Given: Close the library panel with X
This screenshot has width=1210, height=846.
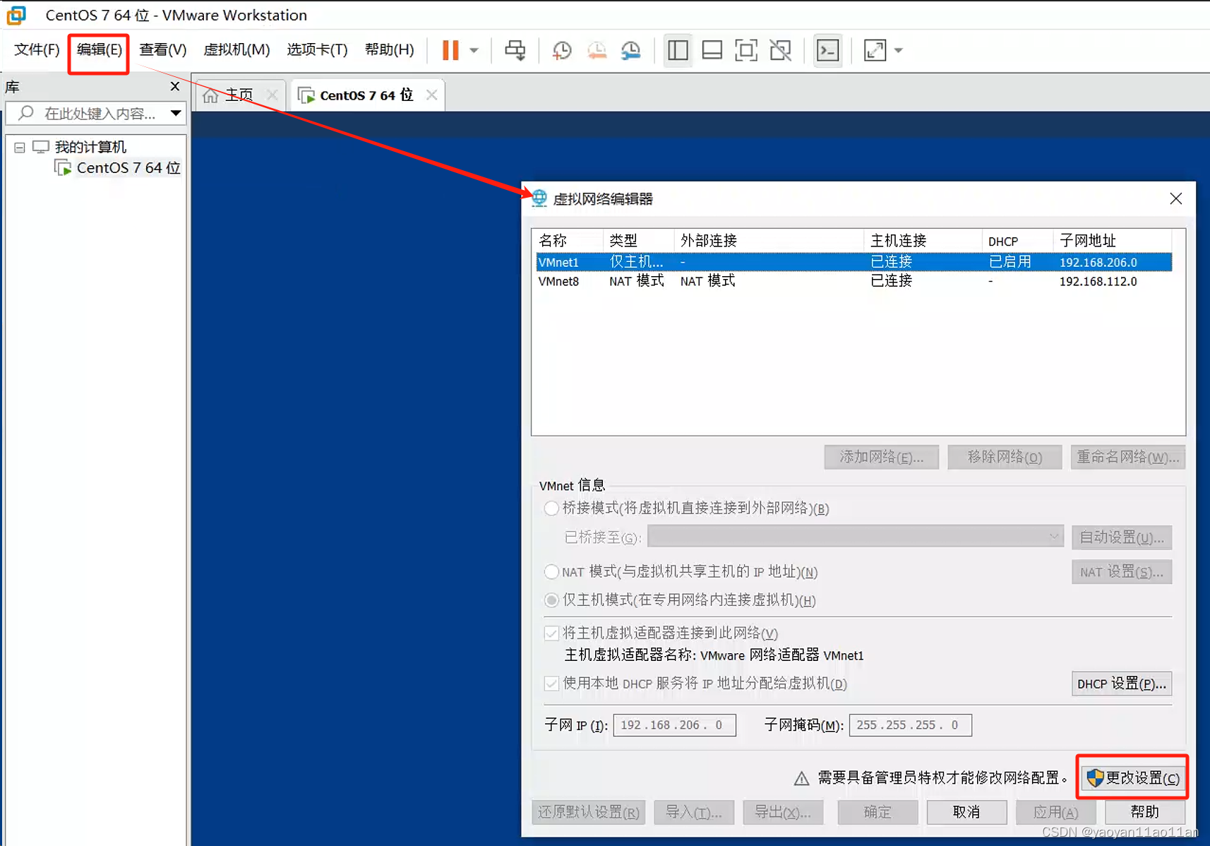Looking at the screenshot, I should click(x=175, y=86).
